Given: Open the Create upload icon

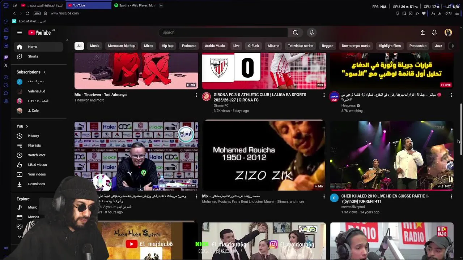Looking at the screenshot, I should (422, 32).
